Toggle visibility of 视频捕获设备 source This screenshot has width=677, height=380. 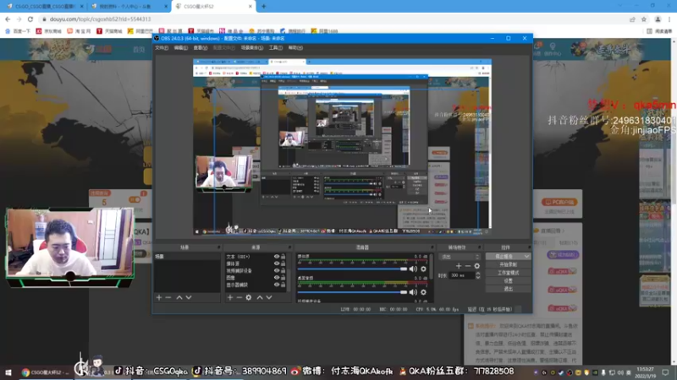[x=277, y=270]
